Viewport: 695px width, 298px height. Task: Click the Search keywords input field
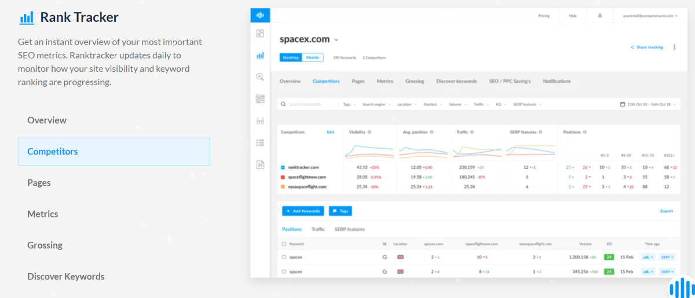point(308,105)
